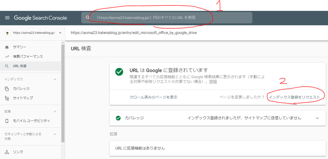
Task: Click the magnifier icon in search bar
Action: (88, 18)
